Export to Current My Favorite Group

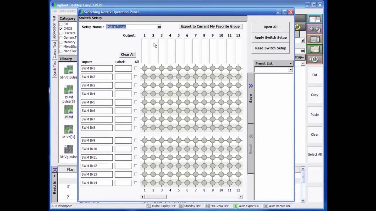tap(210, 26)
